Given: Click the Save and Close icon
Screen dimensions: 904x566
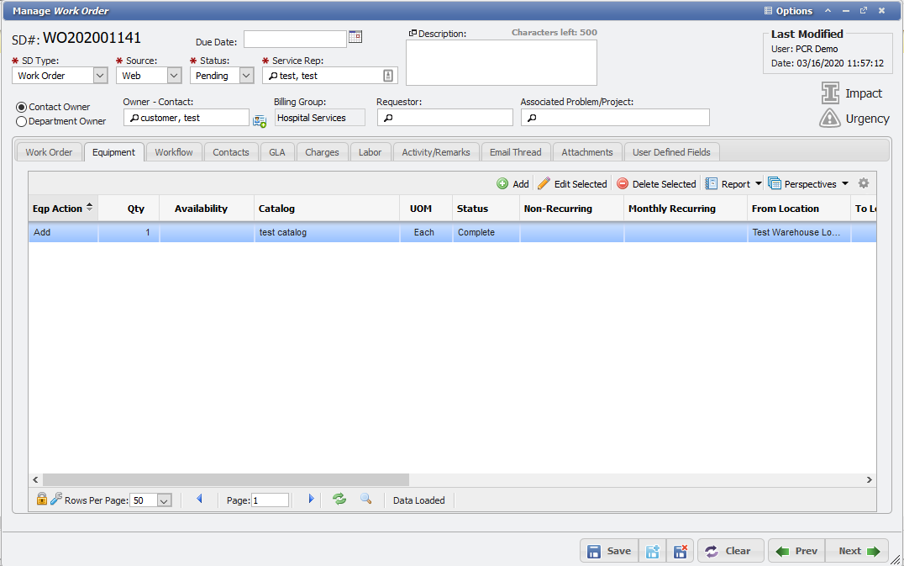Looking at the screenshot, I should tap(681, 551).
